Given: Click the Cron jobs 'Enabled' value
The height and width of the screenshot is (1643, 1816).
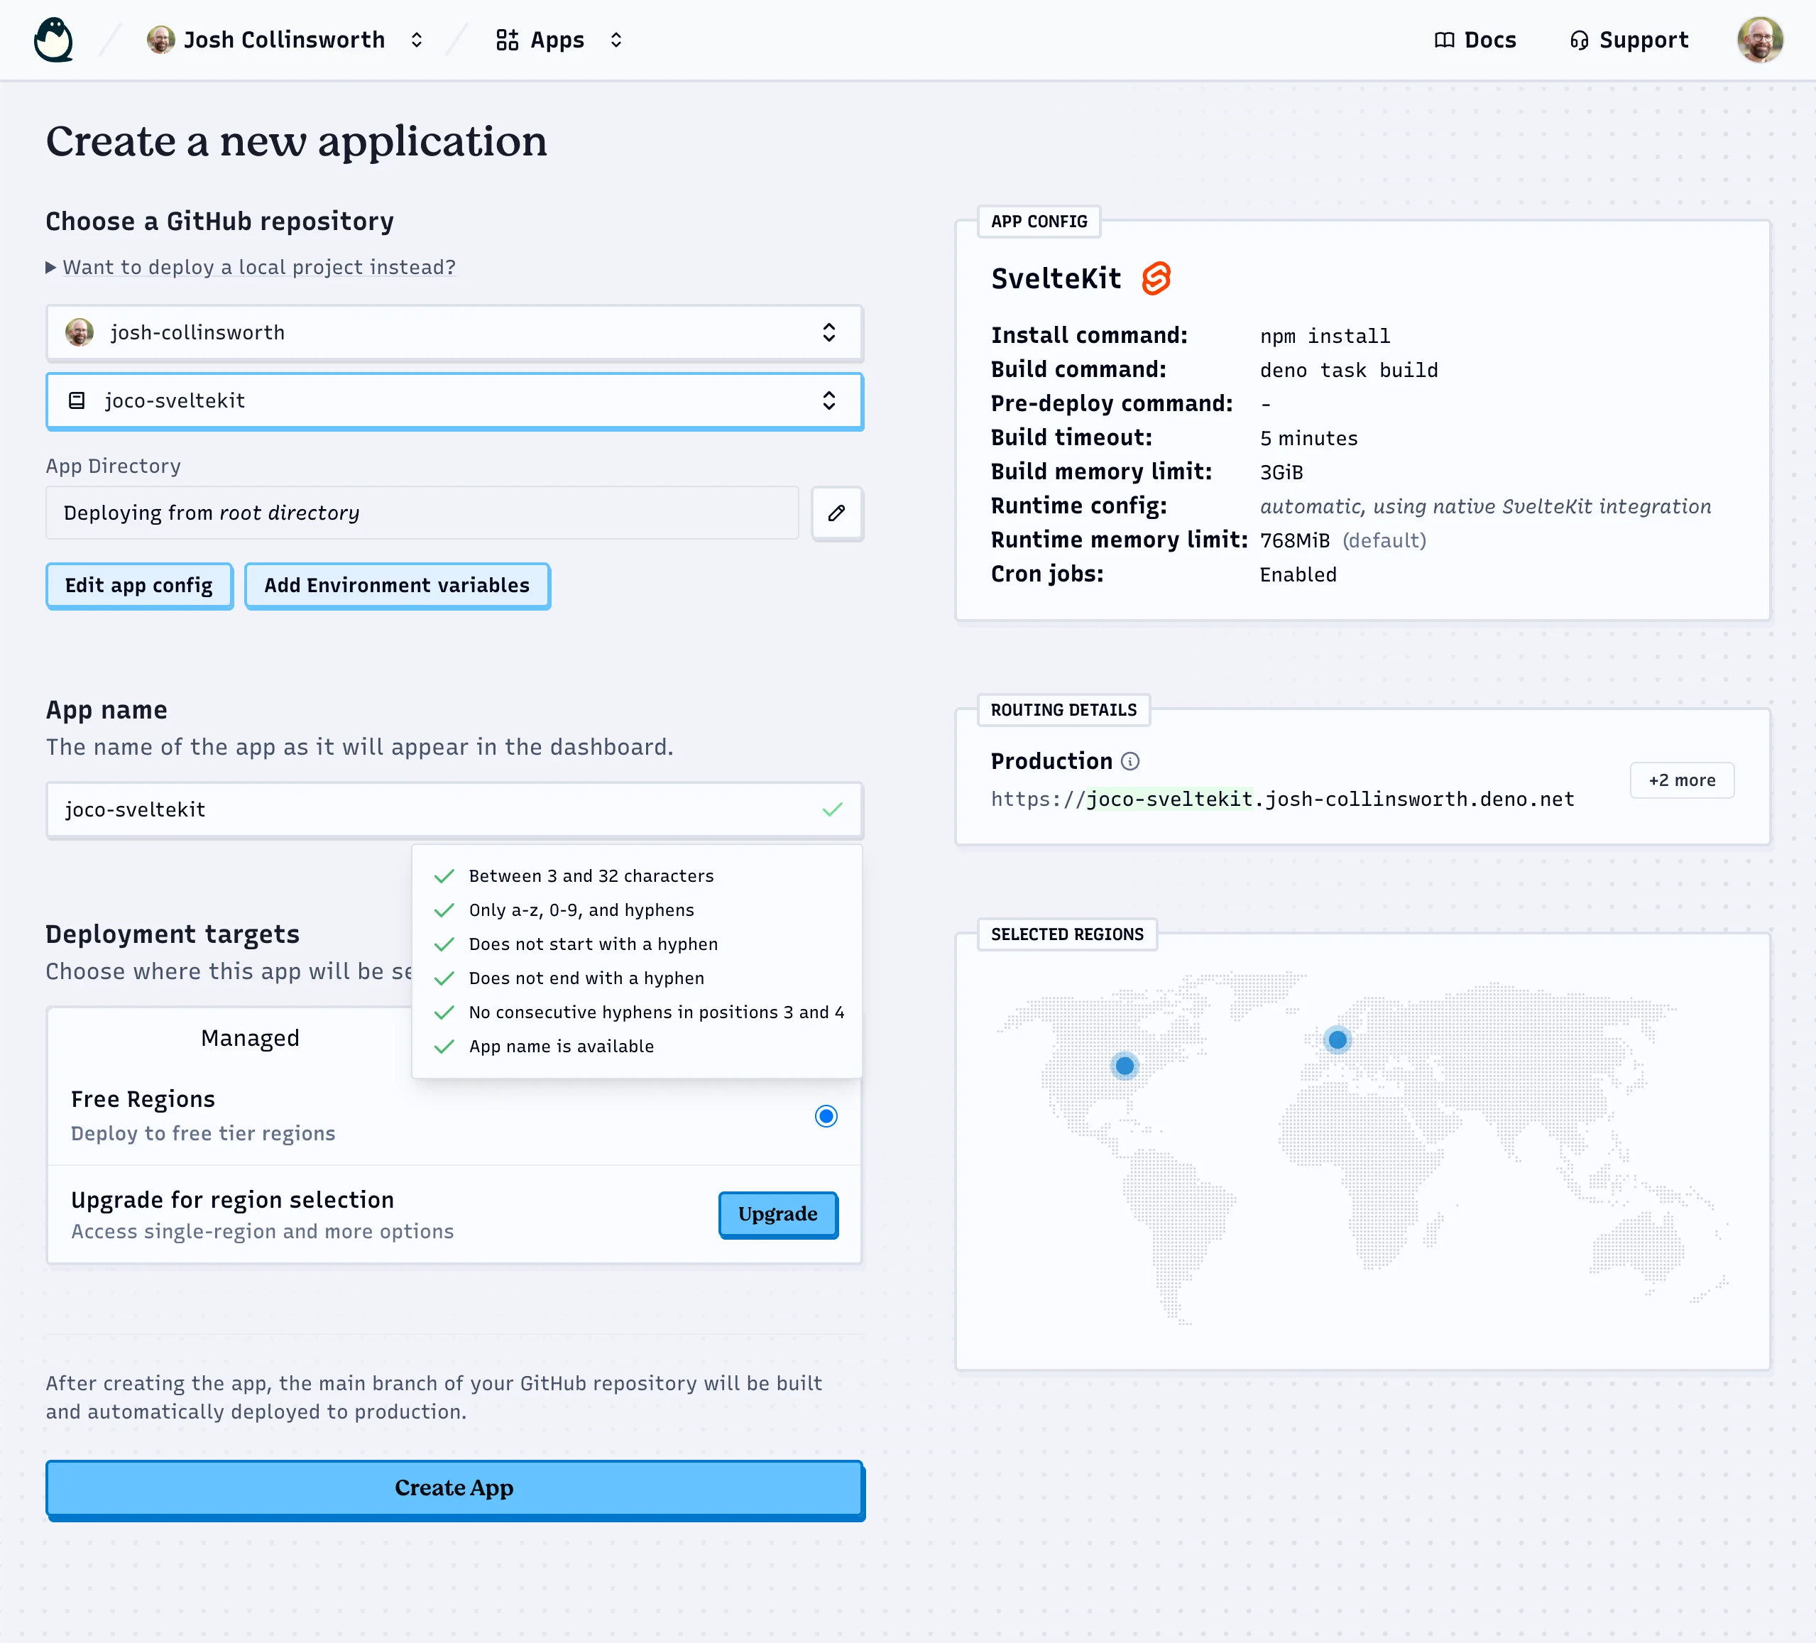Looking at the screenshot, I should (1298, 574).
